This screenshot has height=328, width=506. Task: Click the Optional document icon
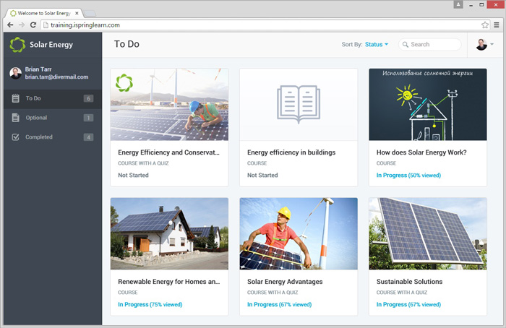15,118
